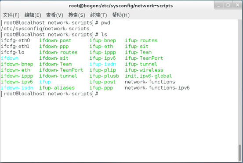243x163 pixels.
Task: Click the file name ifup-sit
Action: pyautogui.click(x=137, y=46)
